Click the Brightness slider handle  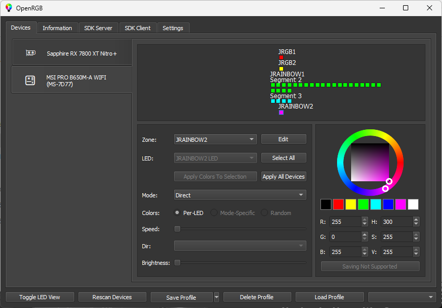click(x=177, y=263)
